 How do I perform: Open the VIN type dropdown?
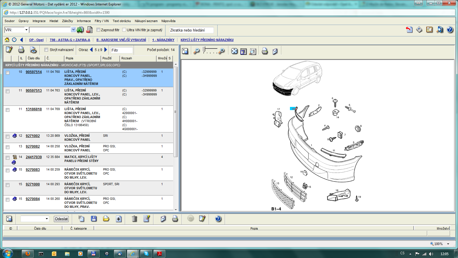click(26, 30)
